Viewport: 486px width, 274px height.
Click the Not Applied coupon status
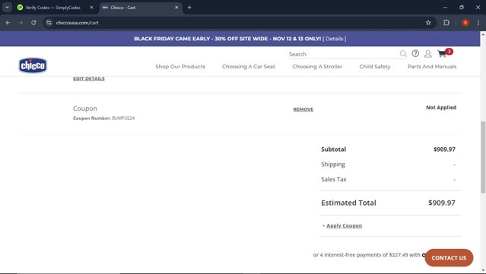pos(441,107)
